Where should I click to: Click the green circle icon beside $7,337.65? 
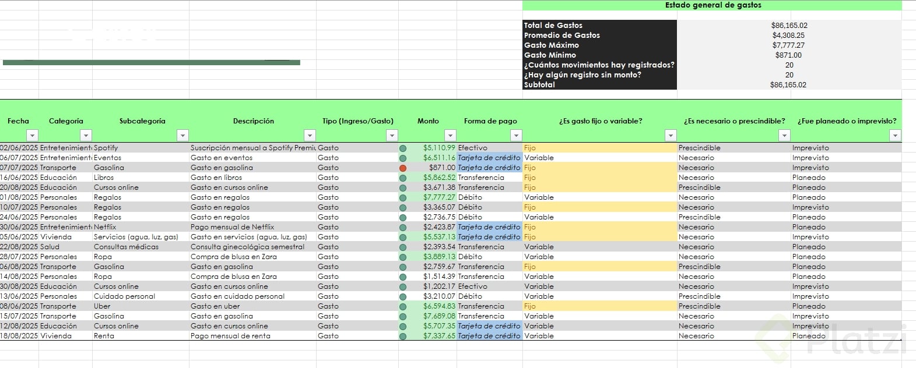(x=403, y=337)
